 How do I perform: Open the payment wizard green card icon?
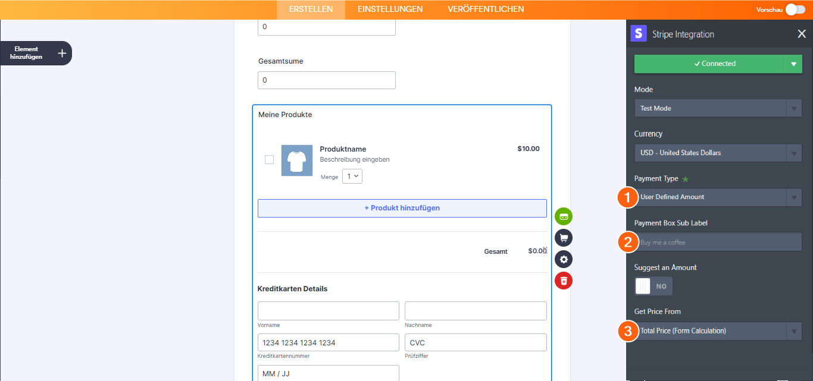coord(564,217)
